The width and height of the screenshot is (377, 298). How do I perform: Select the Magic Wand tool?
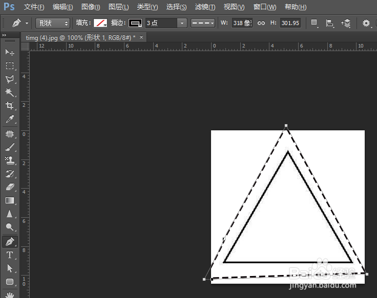(x=10, y=92)
